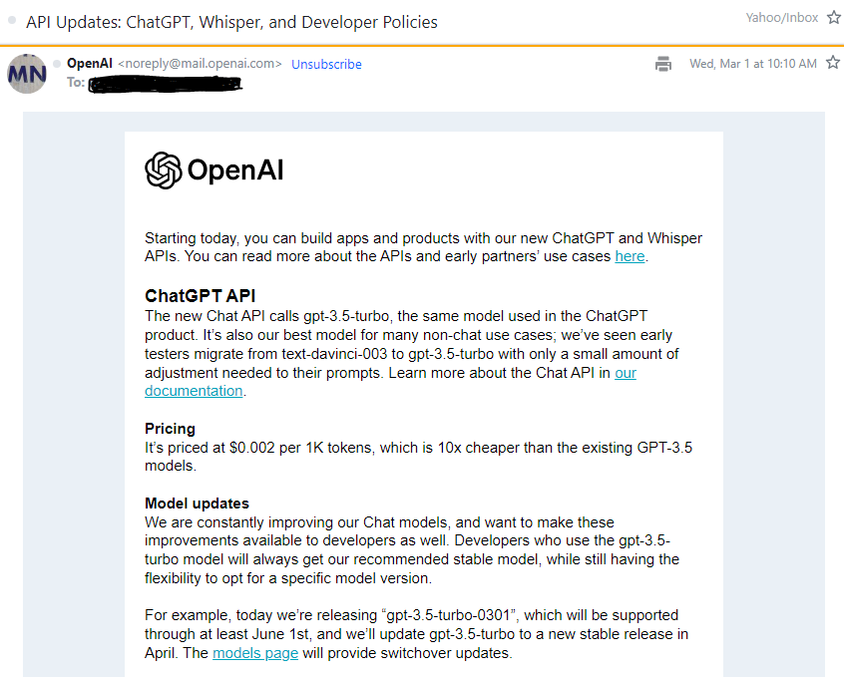
Task: Click the Yahoo/Inbox folder label
Action: [x=781, y=18]
